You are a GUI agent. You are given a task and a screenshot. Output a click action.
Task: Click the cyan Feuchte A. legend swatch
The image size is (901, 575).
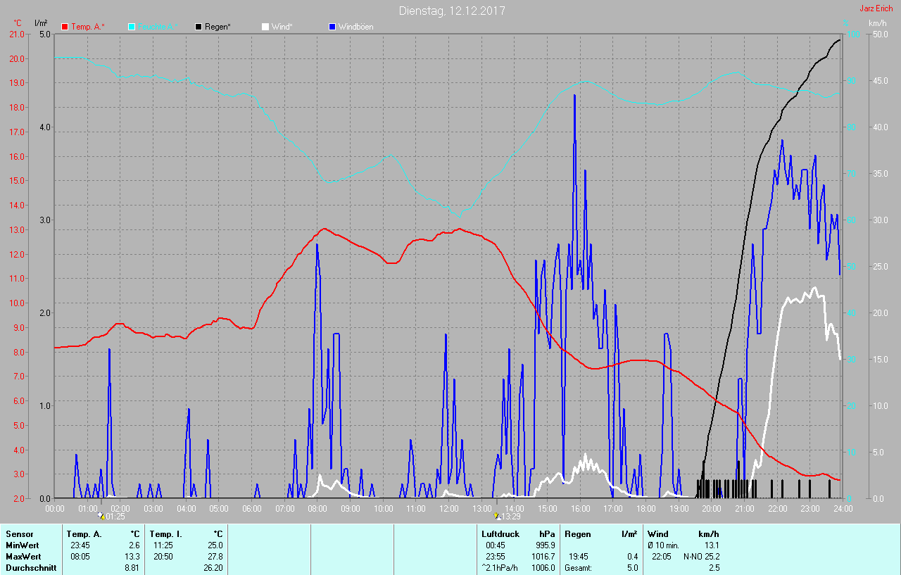pos(132,27)
